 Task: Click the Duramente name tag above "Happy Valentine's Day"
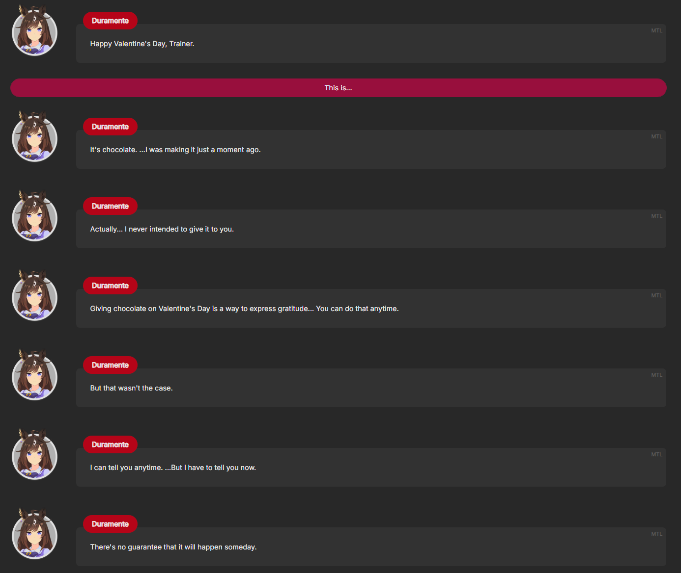110,21
